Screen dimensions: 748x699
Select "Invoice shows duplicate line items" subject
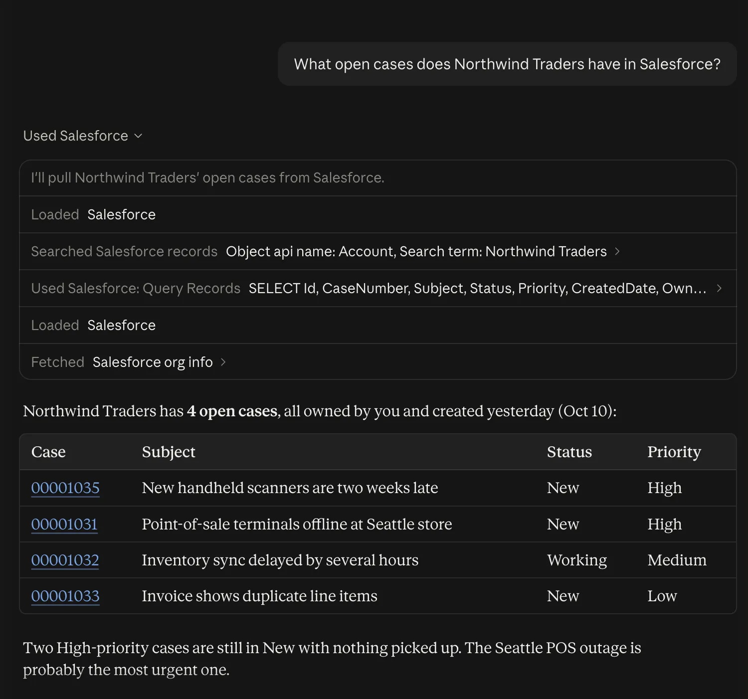coord(259,596)
